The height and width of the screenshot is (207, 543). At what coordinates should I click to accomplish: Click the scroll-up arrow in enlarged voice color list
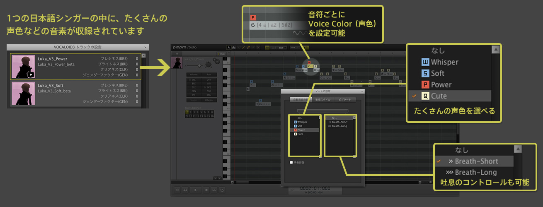(495, 50)
